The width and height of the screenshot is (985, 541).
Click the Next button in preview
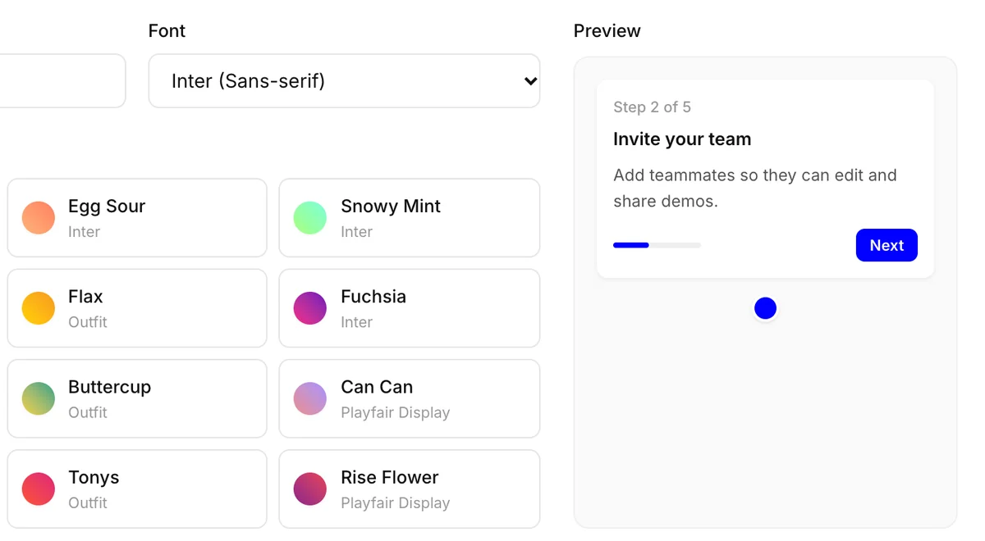pos(886,245)
